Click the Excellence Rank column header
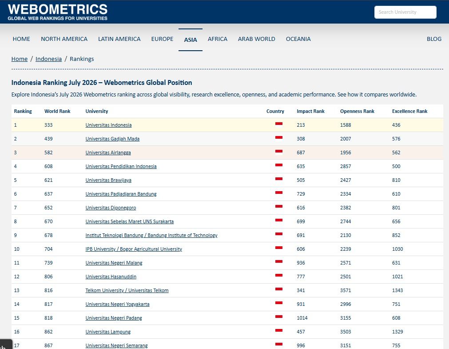This screenshot has width=449, height=349. [x=409, y=111]
